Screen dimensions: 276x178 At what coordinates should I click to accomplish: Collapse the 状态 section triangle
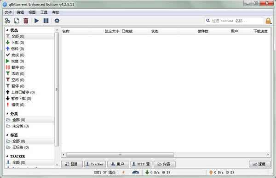7,30
